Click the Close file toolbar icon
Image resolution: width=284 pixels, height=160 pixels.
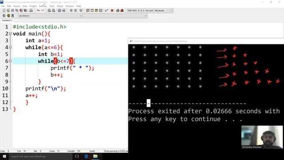pyautogui.click(x=21, y=11)
